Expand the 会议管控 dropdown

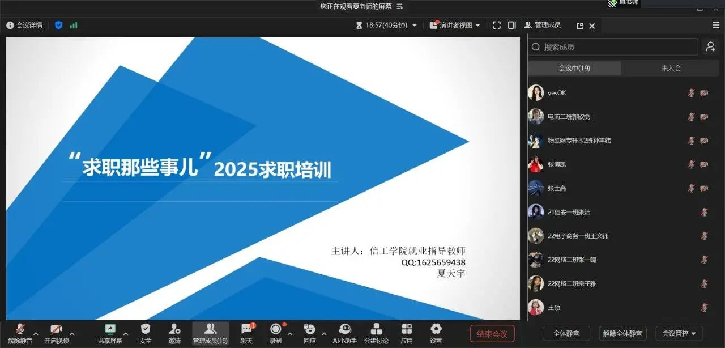pyautogui.click(x=679, y=333)
